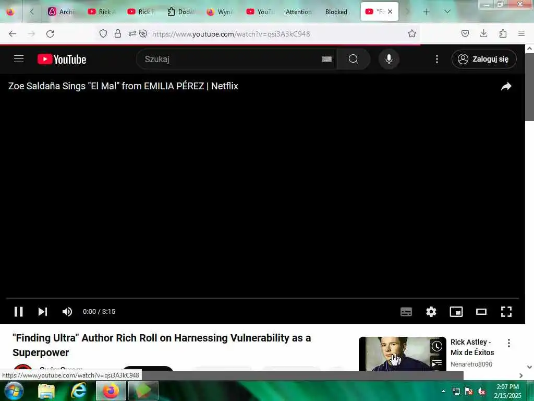This screenshot has height=401, width=534.
Task: Switch to the Wyni tab
Action: coord(220,12)
